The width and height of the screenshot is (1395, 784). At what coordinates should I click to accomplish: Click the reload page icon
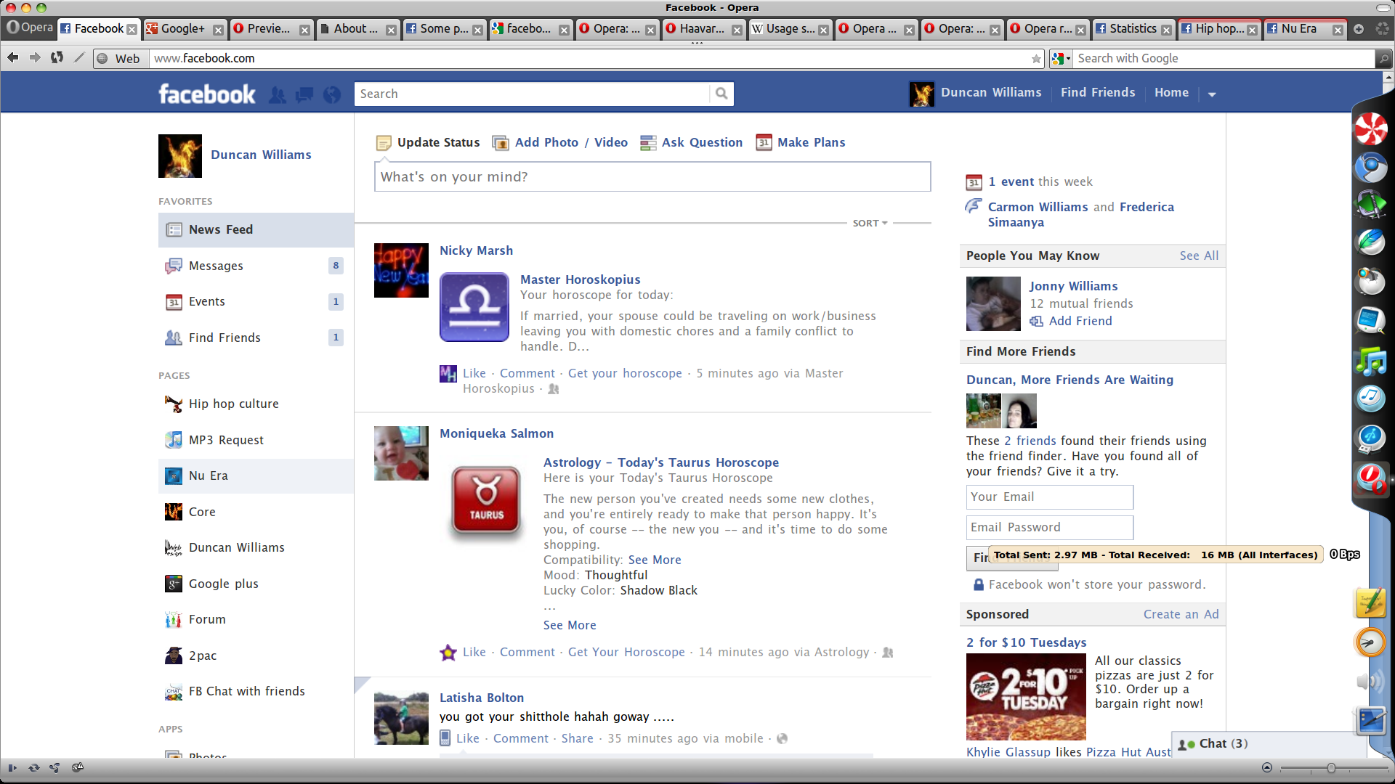tap(57, 57)
